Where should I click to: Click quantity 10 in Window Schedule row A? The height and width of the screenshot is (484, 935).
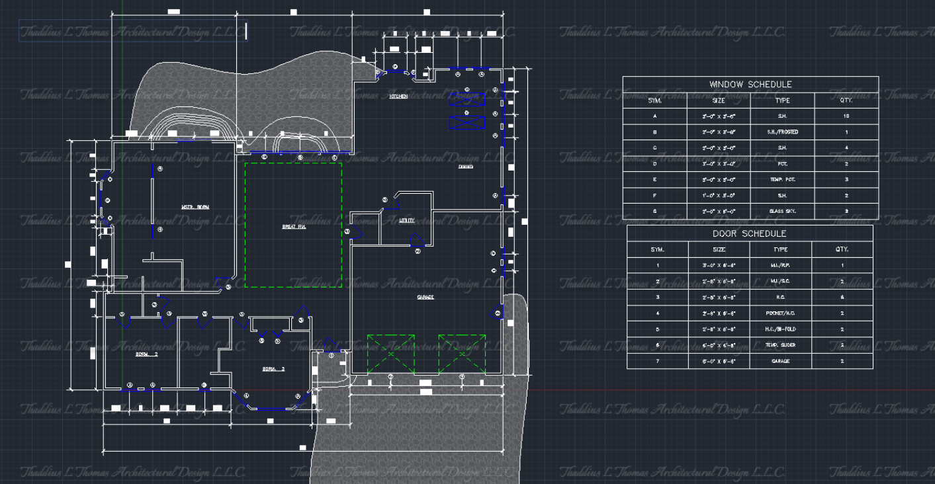pos(846,116)
